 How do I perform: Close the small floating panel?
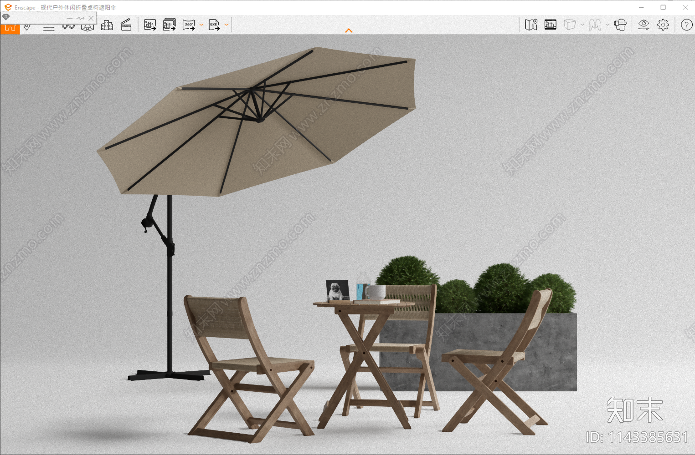tap(91, 18)
